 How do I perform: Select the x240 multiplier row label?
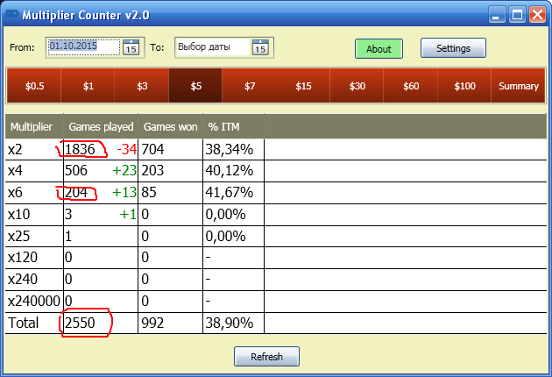[23, 279]
